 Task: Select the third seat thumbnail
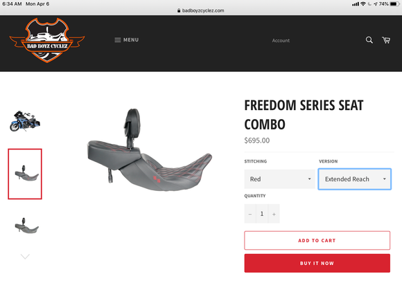(x=26, y=226)
